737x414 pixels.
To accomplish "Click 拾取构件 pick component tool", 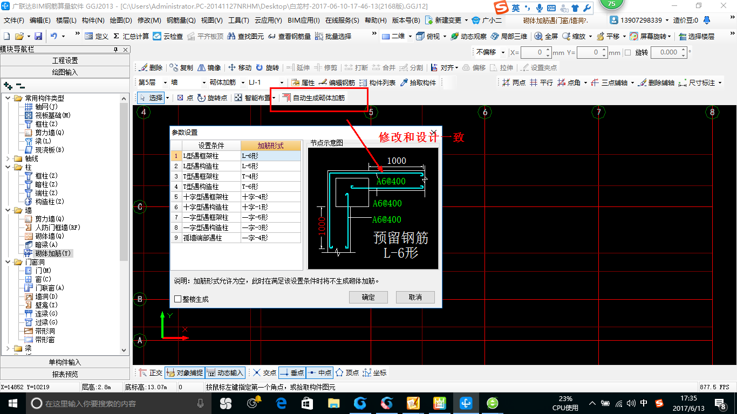I will coord(418,82).
